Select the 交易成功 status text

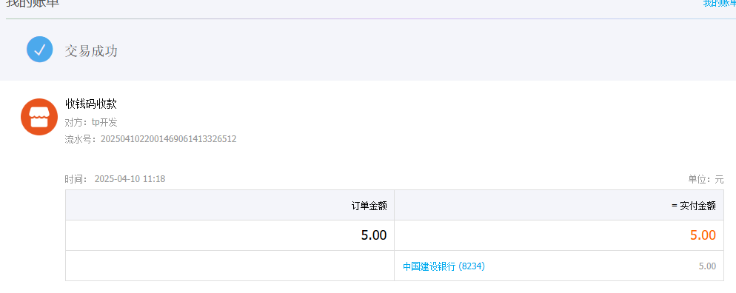[x=91, y=50]
